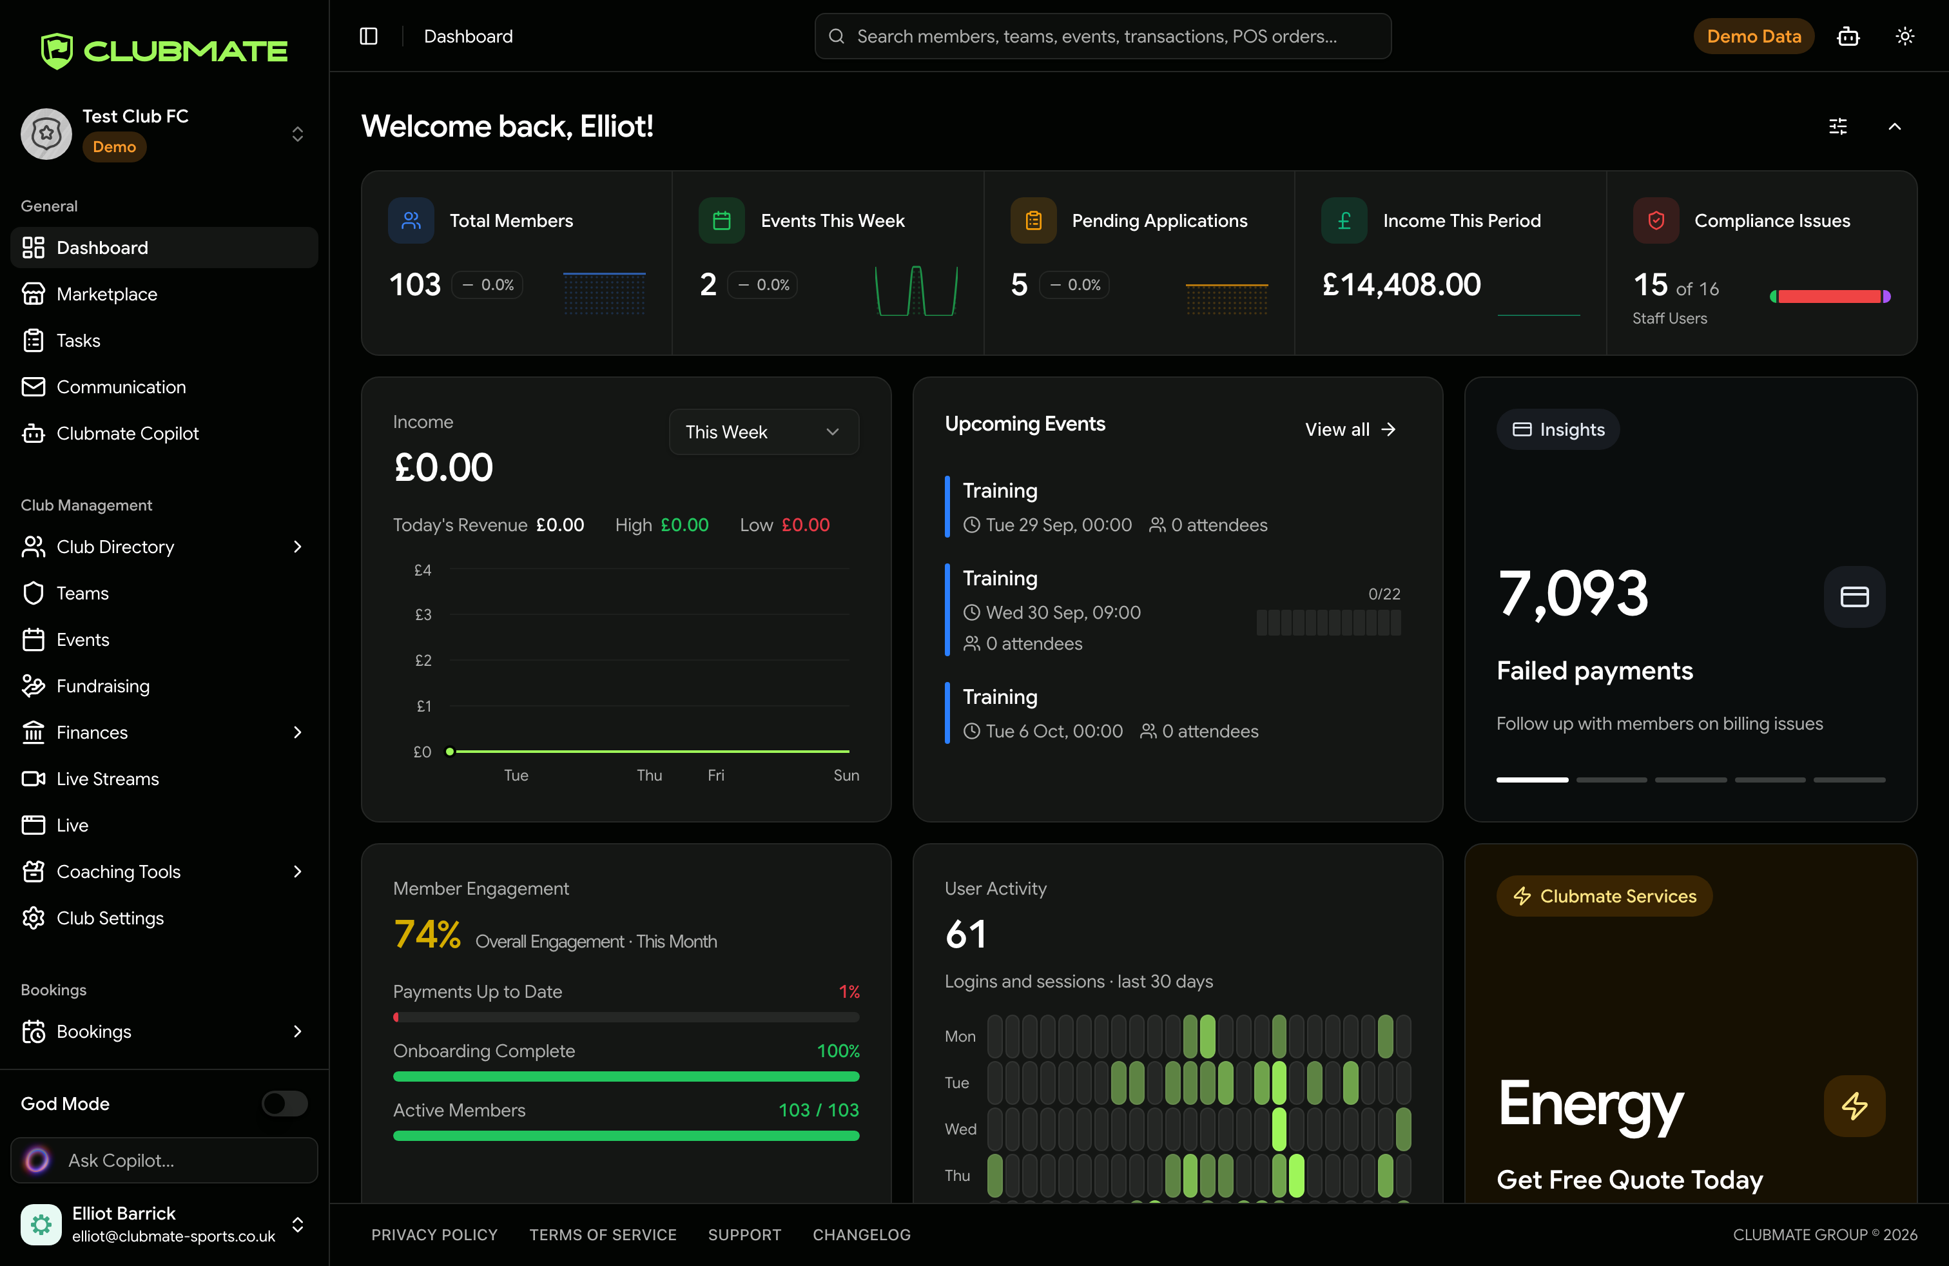1949x1266 pixels.
Task: Click the Test Club FC badge avatar
Action: point(46,133)
